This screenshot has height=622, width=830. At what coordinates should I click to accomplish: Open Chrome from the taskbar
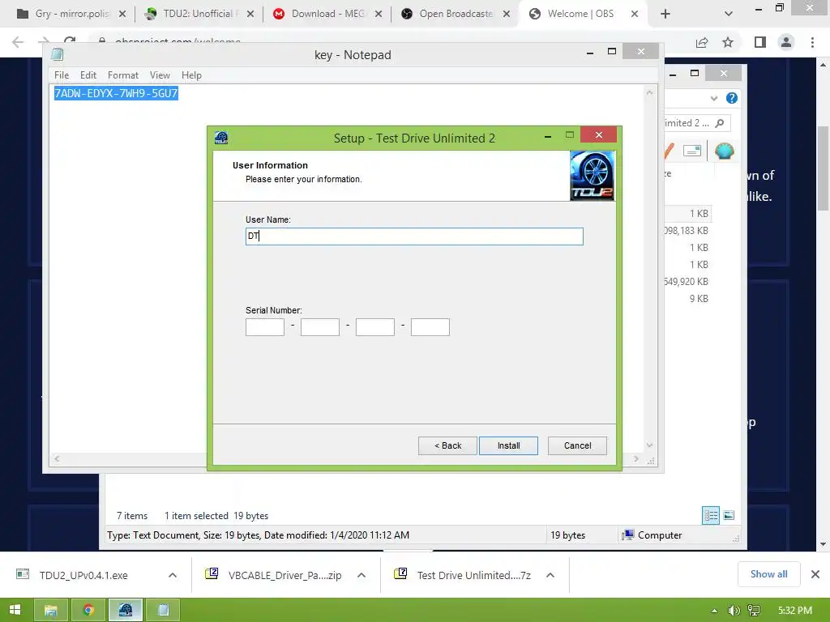tap(88, 610)
